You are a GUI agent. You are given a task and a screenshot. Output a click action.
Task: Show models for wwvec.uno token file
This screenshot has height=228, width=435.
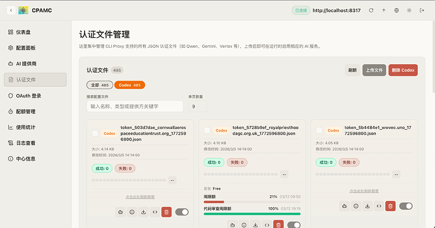pyautogui.click(x=344, y=206)
